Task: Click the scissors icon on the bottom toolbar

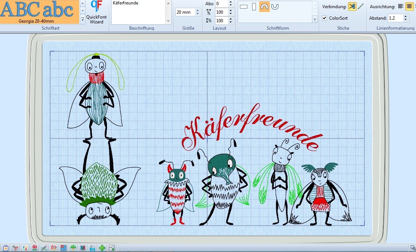Action: 16,248
